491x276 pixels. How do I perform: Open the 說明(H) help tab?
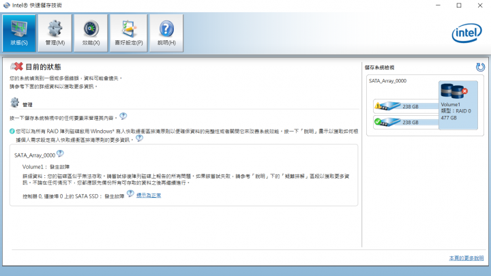coord(166,33)
